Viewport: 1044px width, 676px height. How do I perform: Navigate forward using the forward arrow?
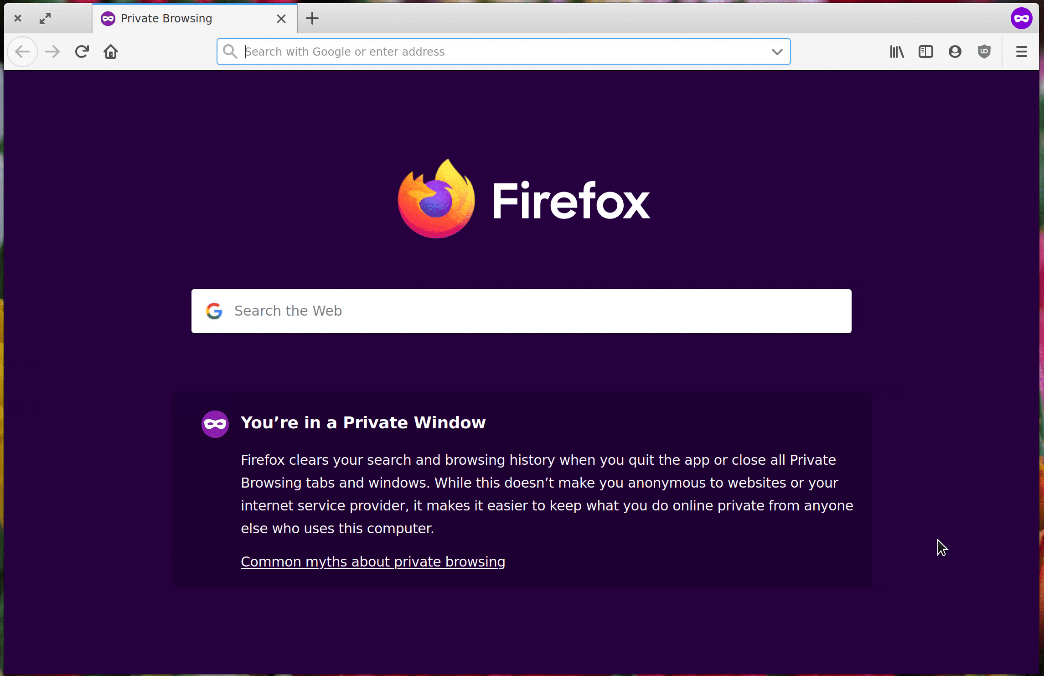(52, 51)
